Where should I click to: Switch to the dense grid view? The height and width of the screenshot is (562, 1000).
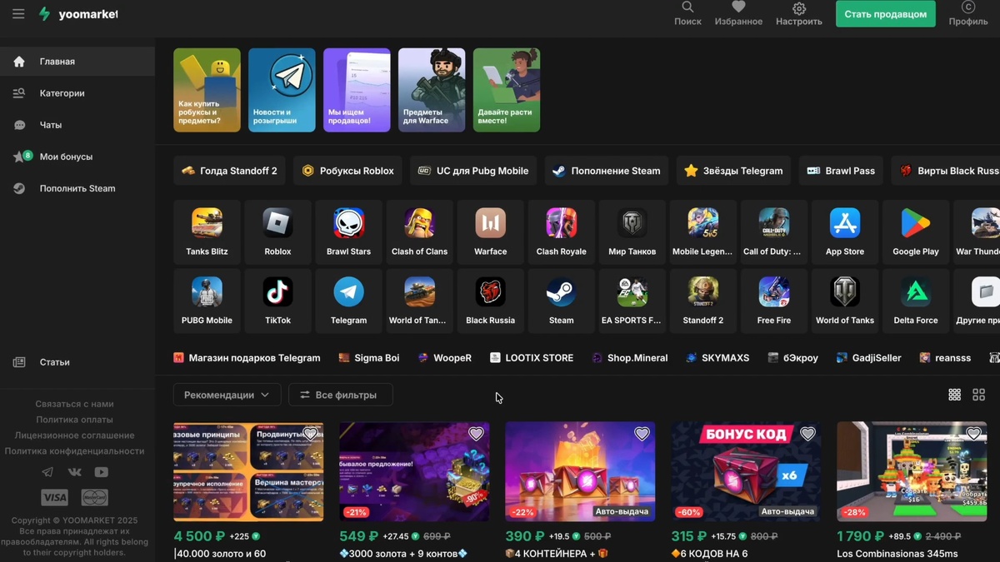(955, 395)
